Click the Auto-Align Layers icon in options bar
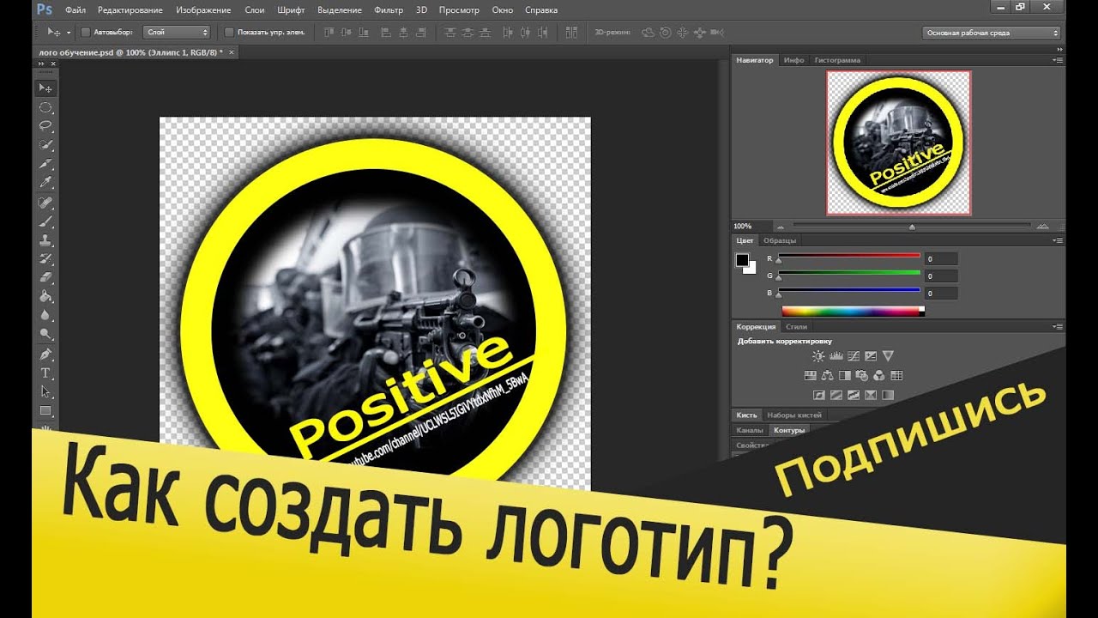The height and width of the screenshot is (618, 1098). (x=572, y=32)
